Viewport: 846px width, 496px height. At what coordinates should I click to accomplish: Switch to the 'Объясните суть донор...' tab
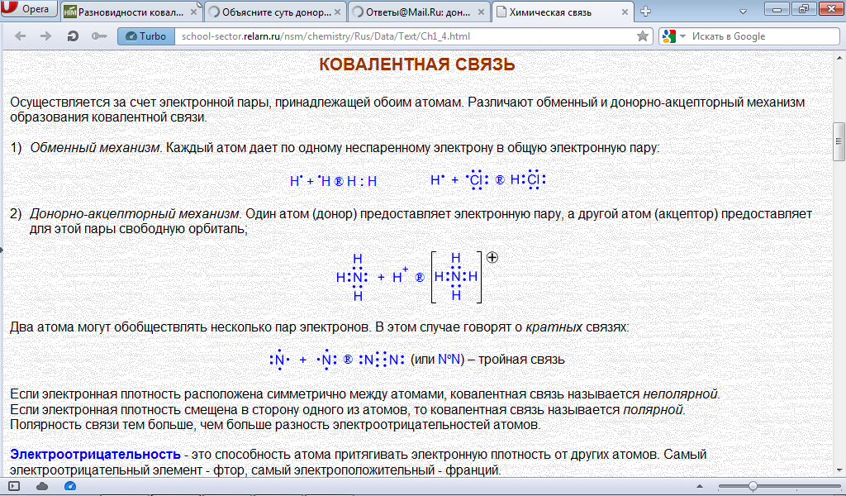(275, 12)
